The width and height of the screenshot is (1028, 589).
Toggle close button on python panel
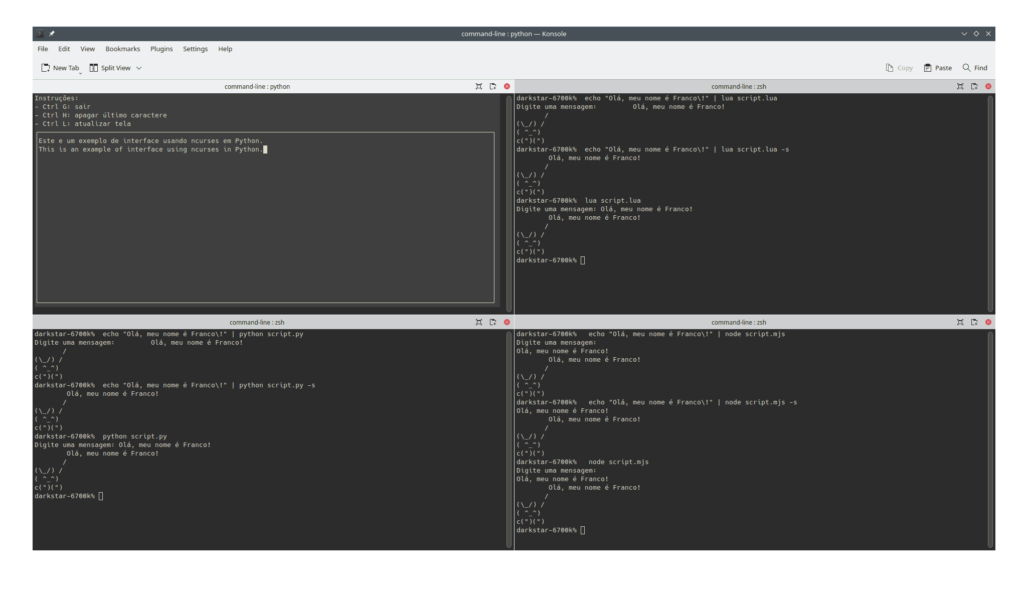pos(506,86)
